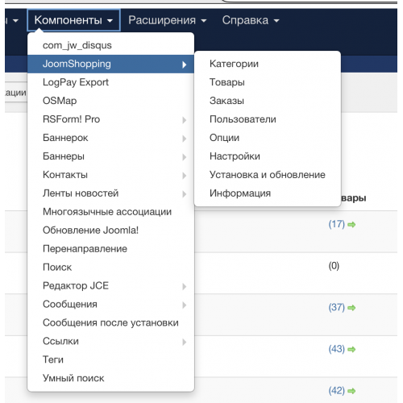Click green arrow next to (43)

coord(351,350)
